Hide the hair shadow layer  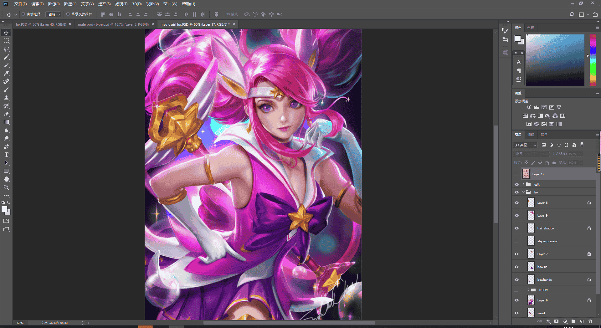tap(516, 228)
